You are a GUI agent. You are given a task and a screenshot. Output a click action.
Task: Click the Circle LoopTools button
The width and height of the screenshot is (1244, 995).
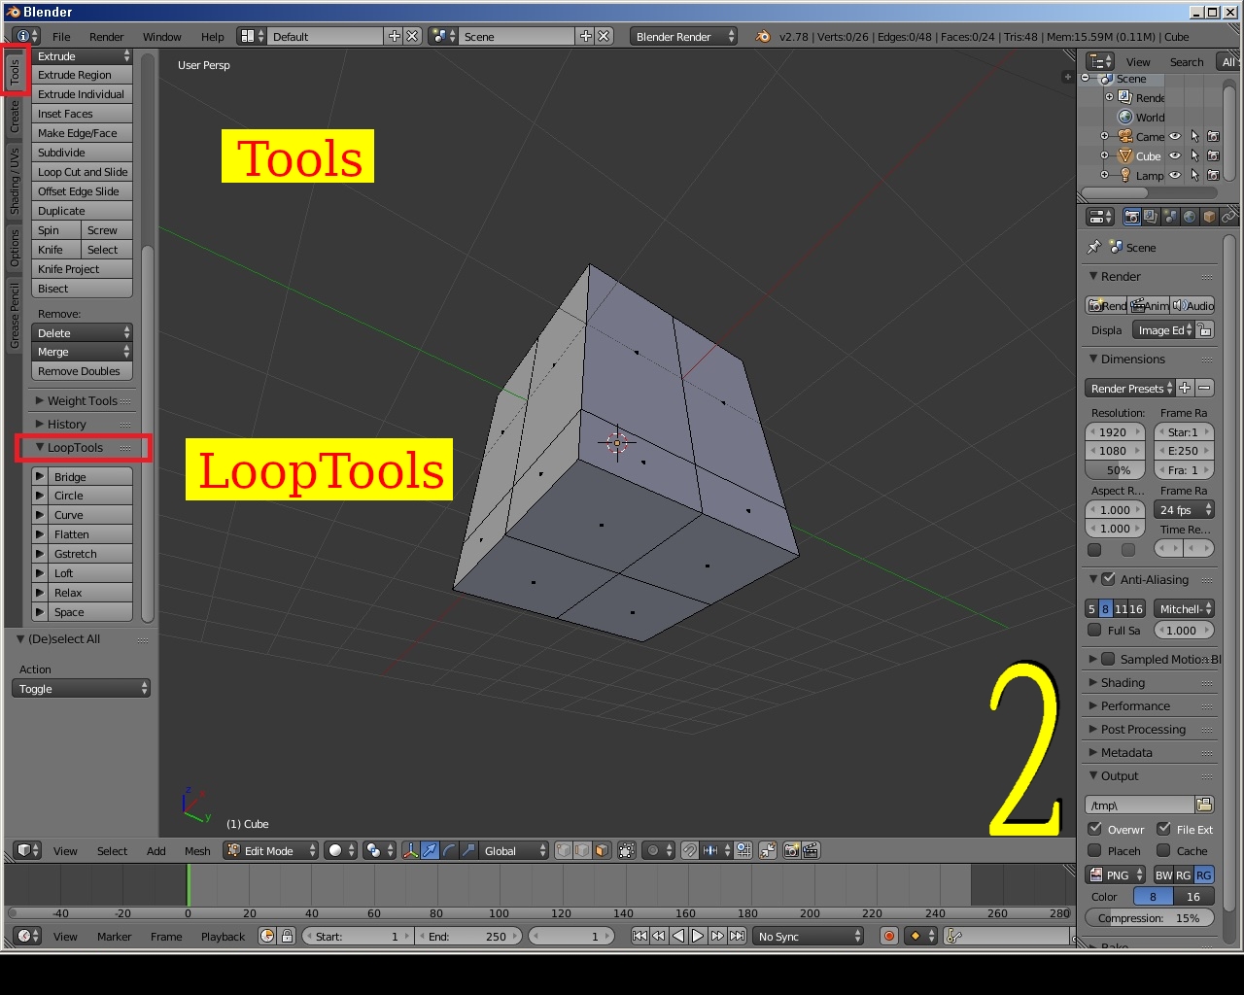[x=91, y=496]
